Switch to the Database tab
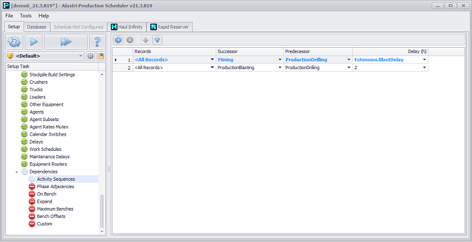This screenshot has width=472, height=242. click(x=36, y=27)
